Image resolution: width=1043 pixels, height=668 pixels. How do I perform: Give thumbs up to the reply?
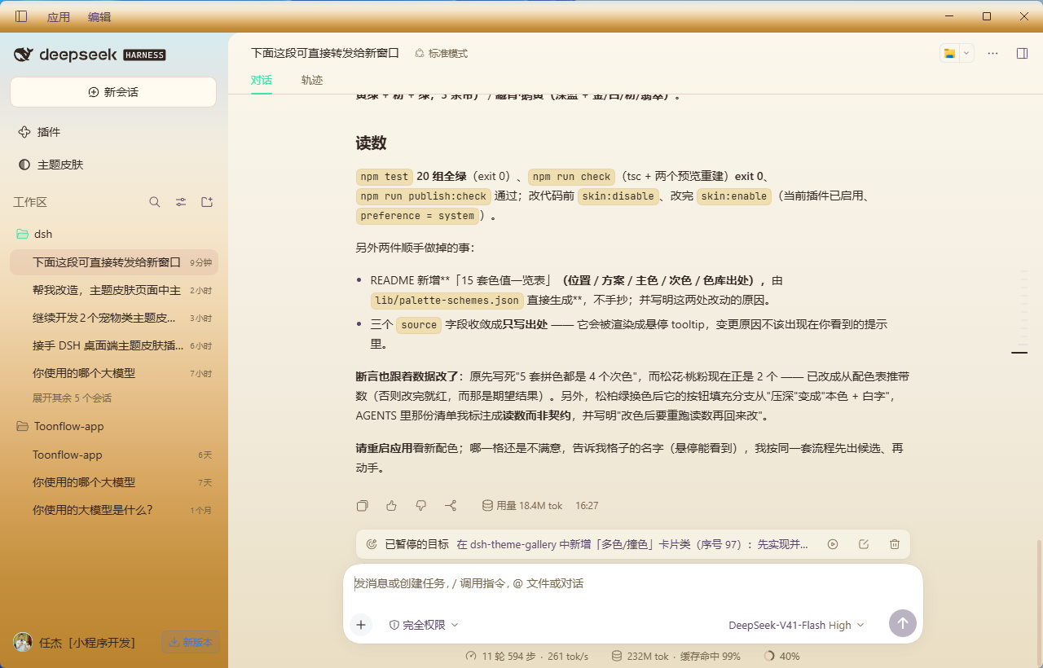pos(392,506)
